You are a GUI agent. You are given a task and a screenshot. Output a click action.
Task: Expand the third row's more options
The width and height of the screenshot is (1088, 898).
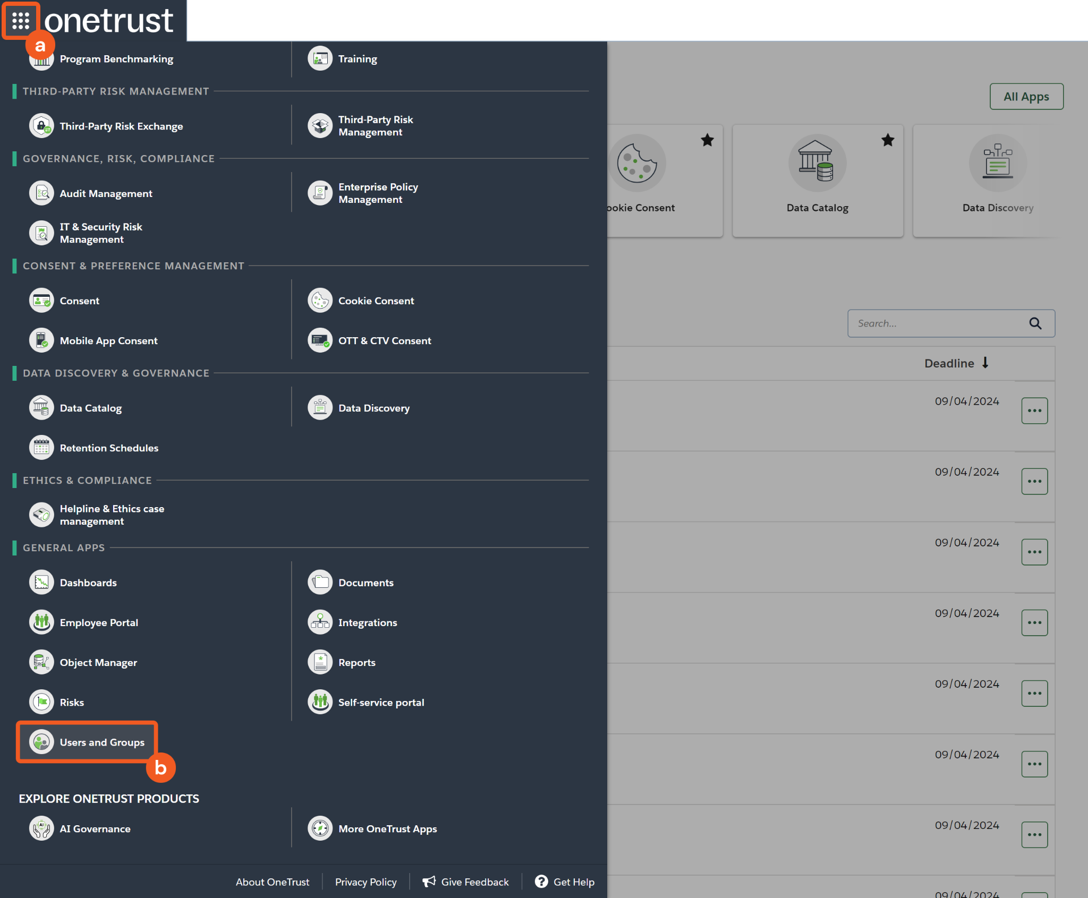[x=1034, y=552]
